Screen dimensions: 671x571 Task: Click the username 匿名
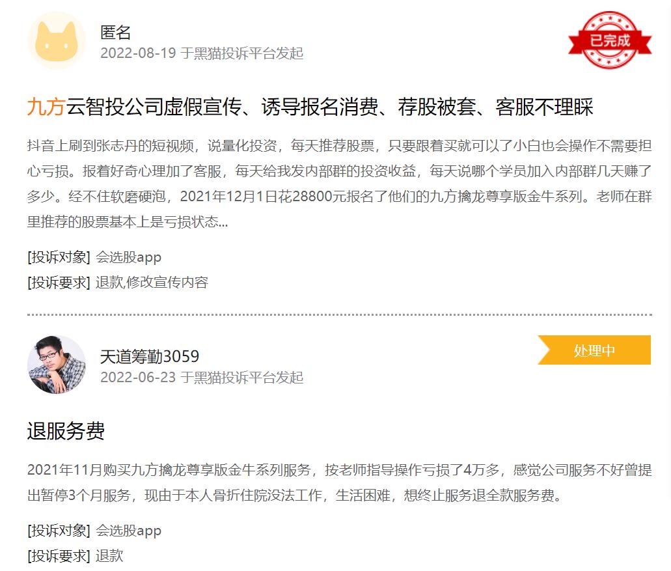115,32
